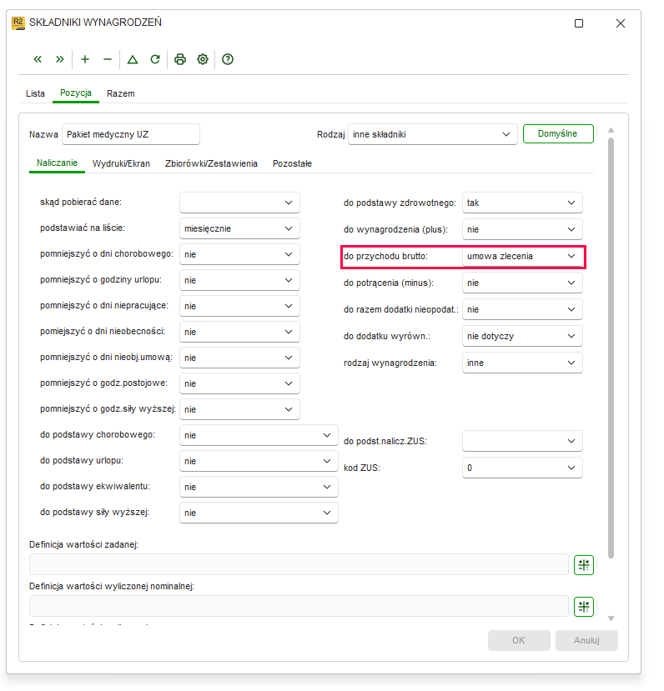Open the Wydruki/Ekran sub-tab
Screen dimensions: 664x691
pos(121,163)
